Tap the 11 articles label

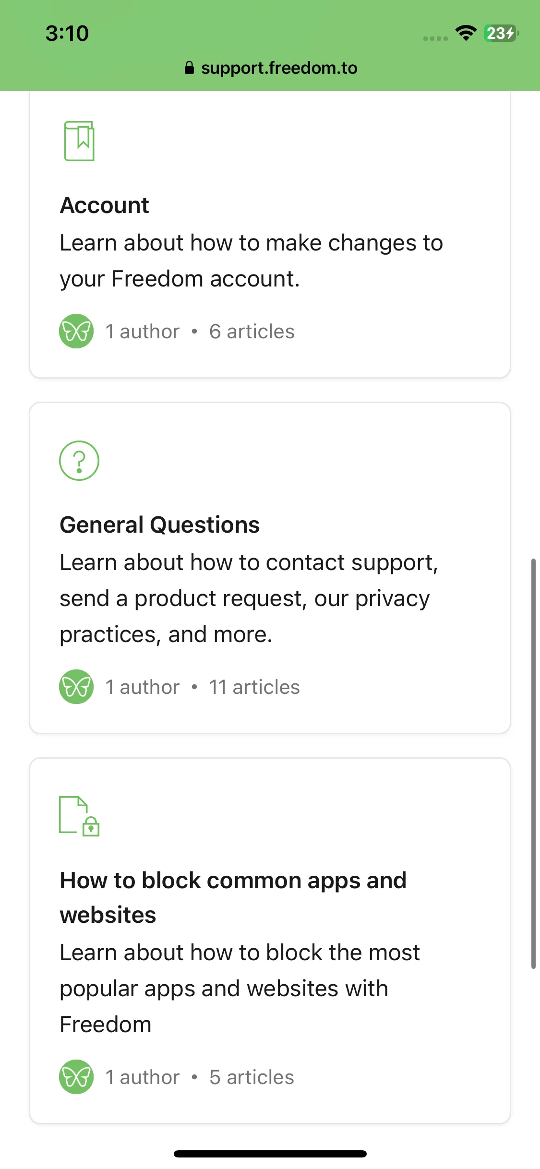point(254,687)
